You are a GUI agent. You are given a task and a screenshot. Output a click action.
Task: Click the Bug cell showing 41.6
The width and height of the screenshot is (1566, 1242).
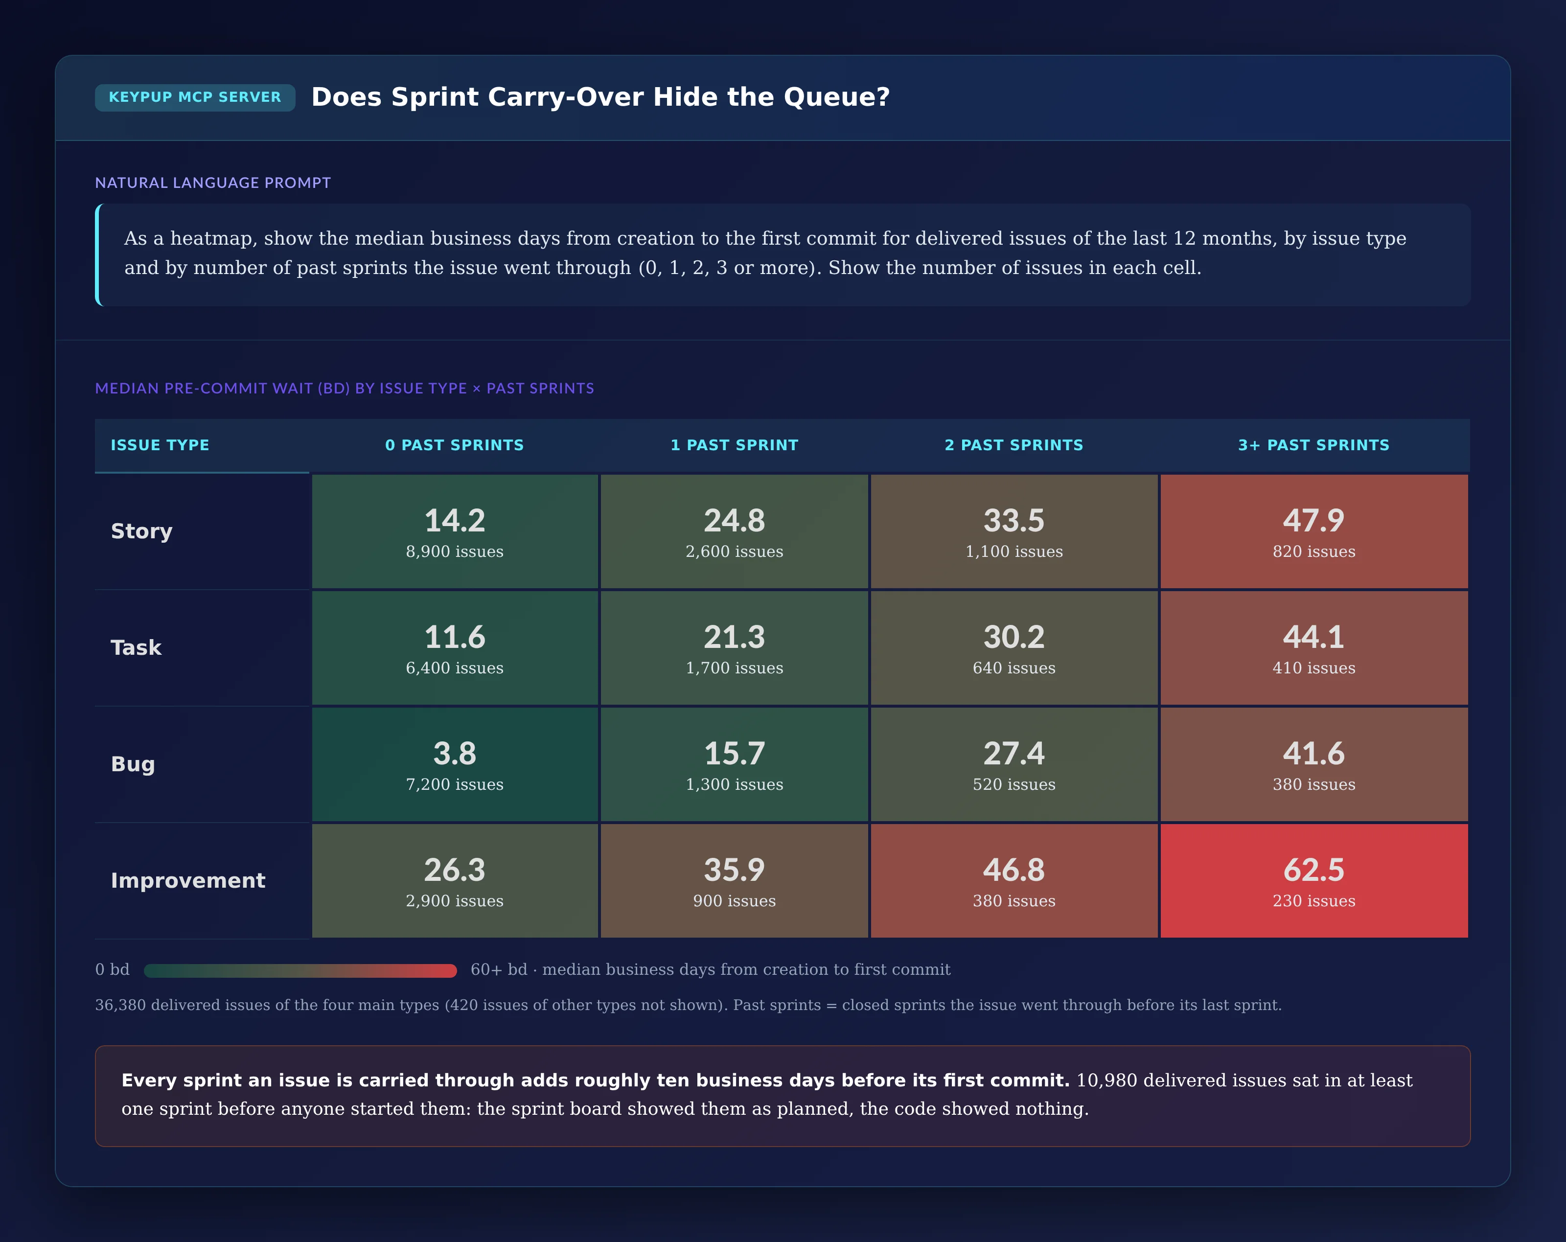(x=1314, y=764)
